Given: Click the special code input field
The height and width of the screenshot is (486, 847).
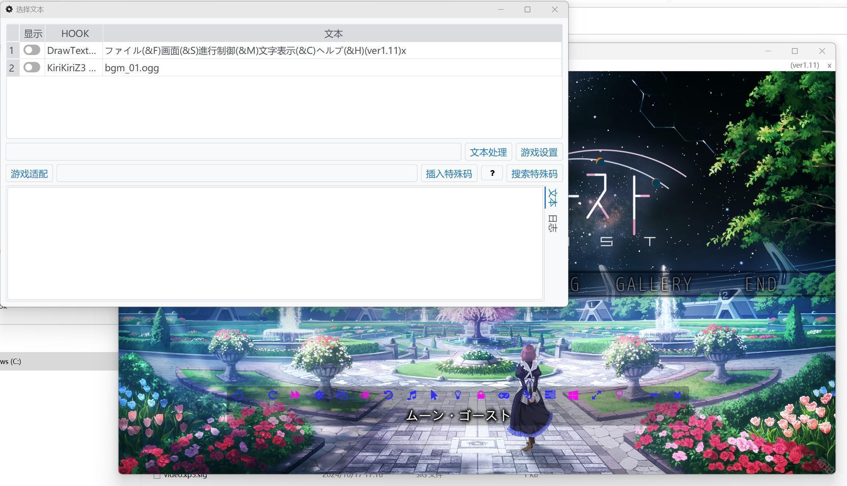Looking at the screenshot, I should pos(236,174).
